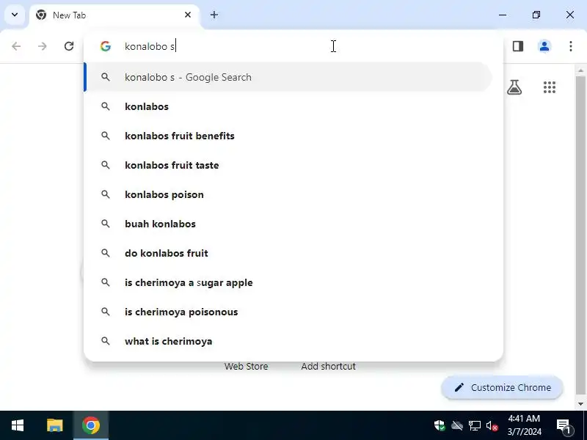Open the clock showing 4:41 AM

pyautogui.click(x=524, y=425)
